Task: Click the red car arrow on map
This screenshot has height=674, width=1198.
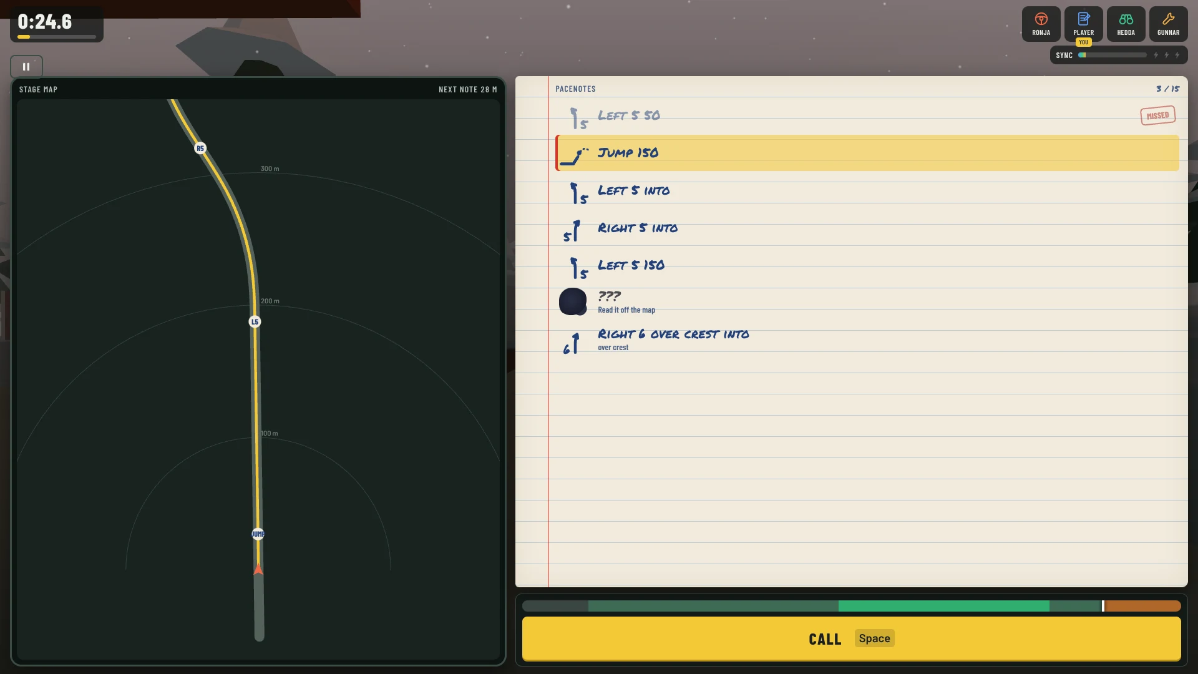Action: pyautogui.click(x=258, y=569)
